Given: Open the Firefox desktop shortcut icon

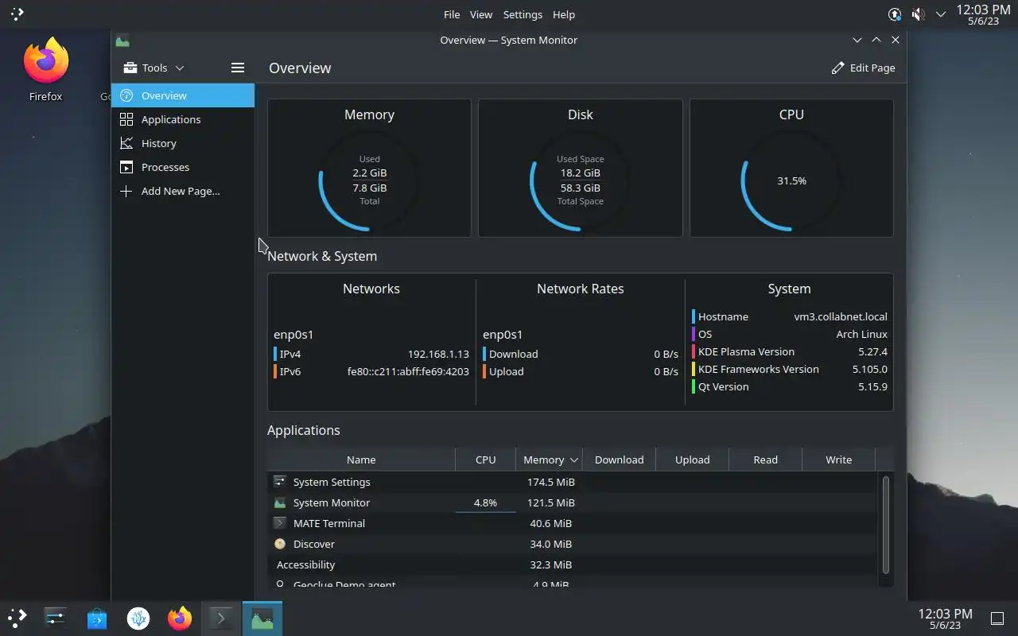Looking at the screenshot, I should coord(45,70).
